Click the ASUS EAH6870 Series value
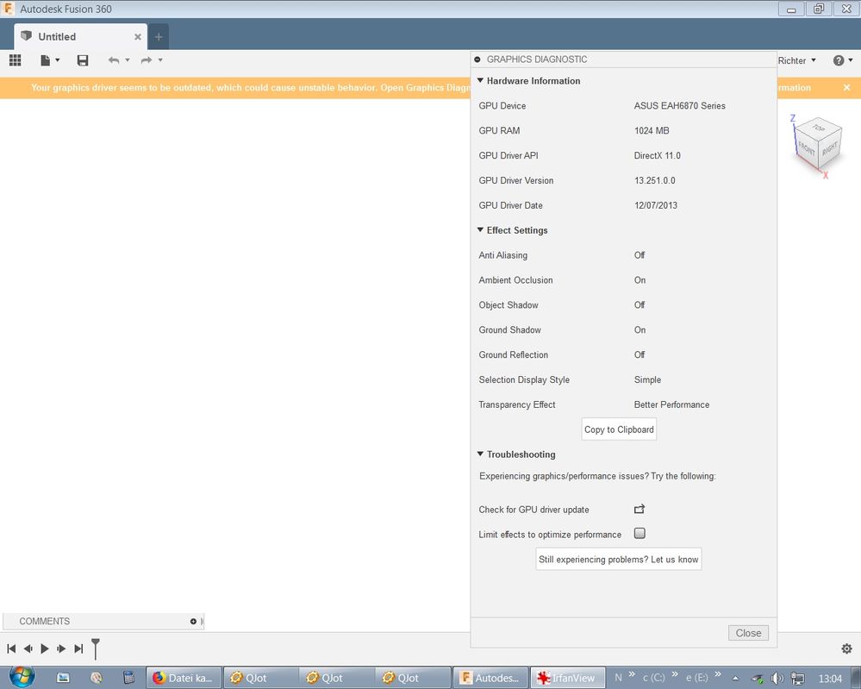861x689 pixels. [680, 105]
